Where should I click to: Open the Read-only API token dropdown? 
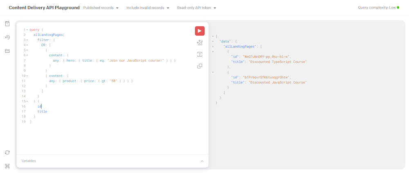(196, 8)
